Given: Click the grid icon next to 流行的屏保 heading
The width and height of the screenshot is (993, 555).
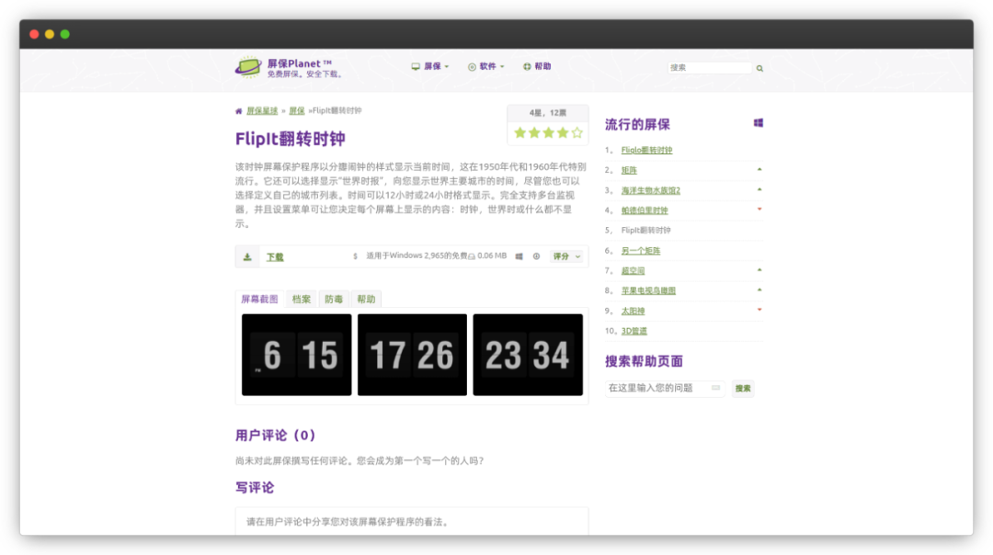Looking at the screenshot, I should point(758,122).
